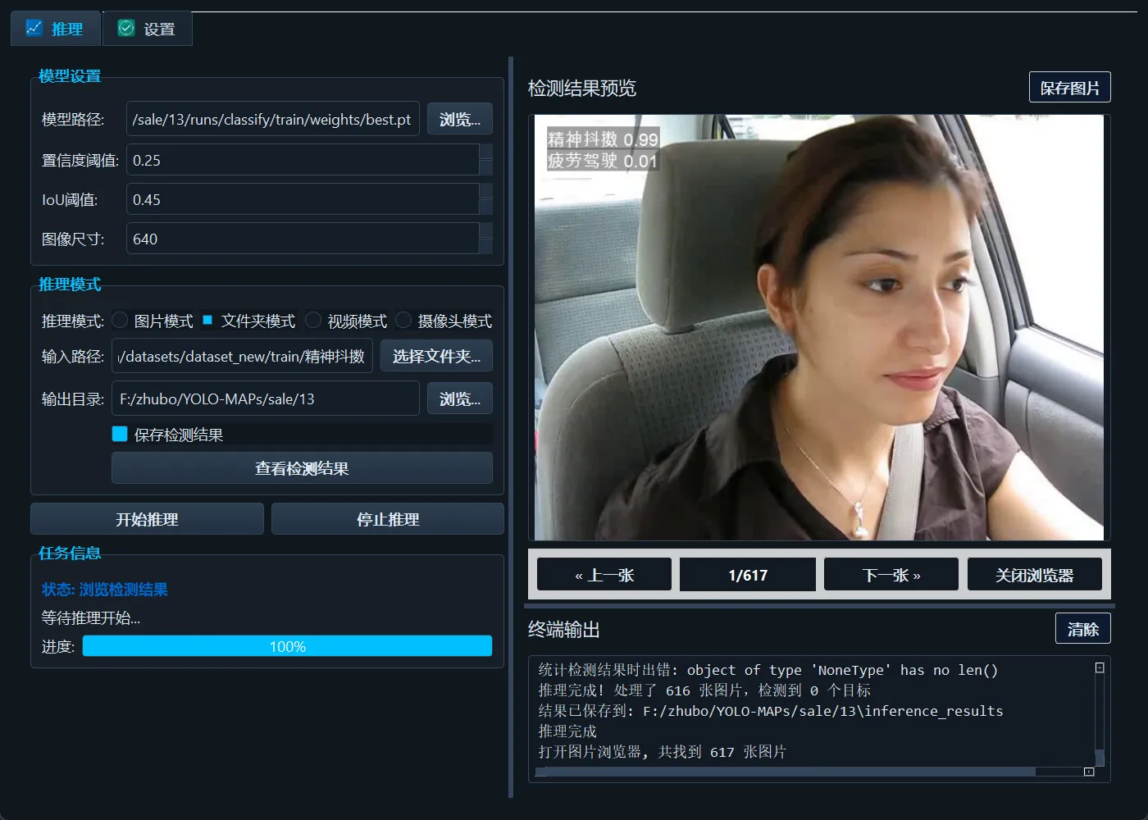The image size is (1148, 820).
Task: Stop inference with 停止推理 button
Action: (x=386, y=518)
